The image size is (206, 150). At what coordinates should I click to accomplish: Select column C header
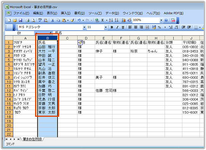coord(67,38)
